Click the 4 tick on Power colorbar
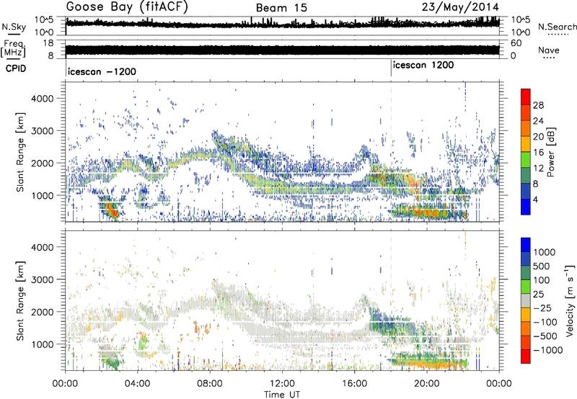This screenshot has height=399, width=577. 536,199
